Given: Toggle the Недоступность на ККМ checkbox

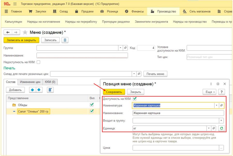Looking at the screenshot, I should pyautogui.click(x=39, y=62).
